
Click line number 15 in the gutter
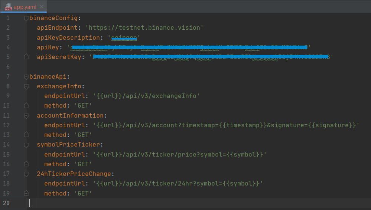coord(6,154)
